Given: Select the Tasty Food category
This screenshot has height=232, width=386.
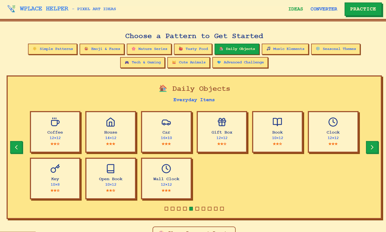Looking at the screenshot, I should [x=193, y=49].
